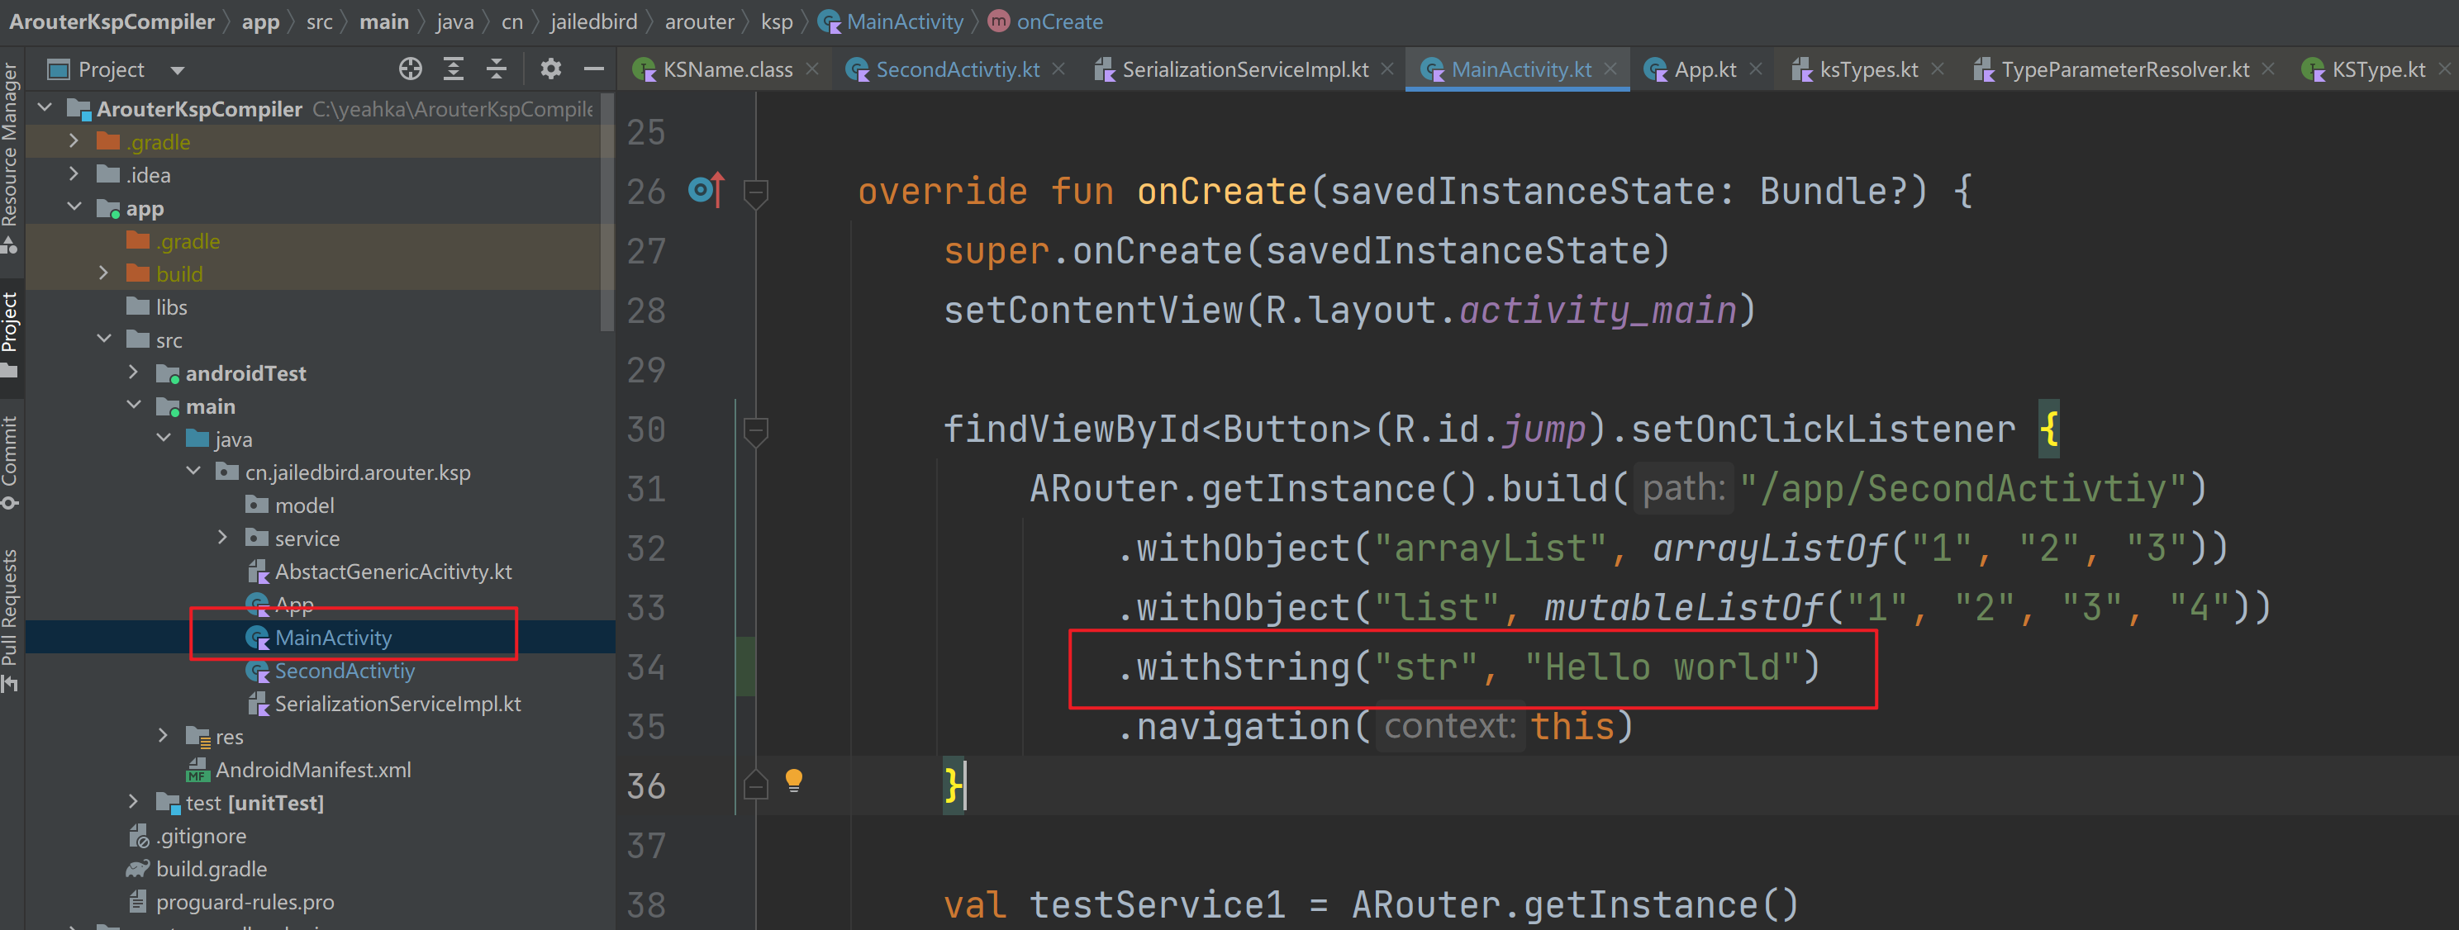The height and width of the screenshot is (930, 2459).
Task: Click the Select Opened File crosshair icon
Action: coord(411,68)
